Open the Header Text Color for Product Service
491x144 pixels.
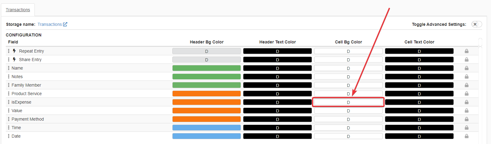277,94
